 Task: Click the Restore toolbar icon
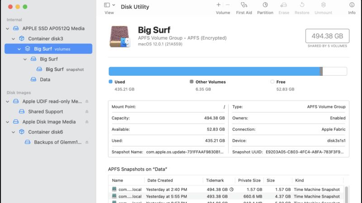302,5
